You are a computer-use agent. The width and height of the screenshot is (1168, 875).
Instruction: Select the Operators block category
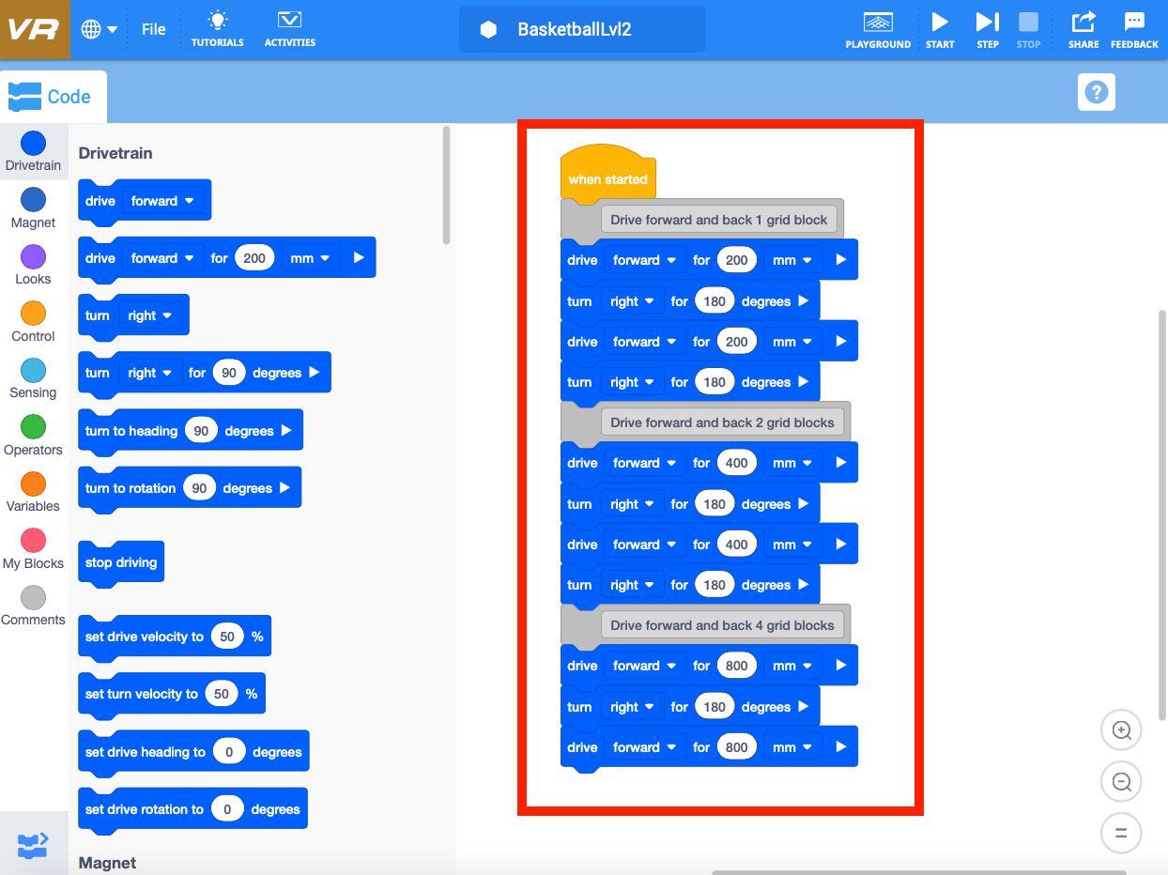pyautogui.click(x=33, y=433)
